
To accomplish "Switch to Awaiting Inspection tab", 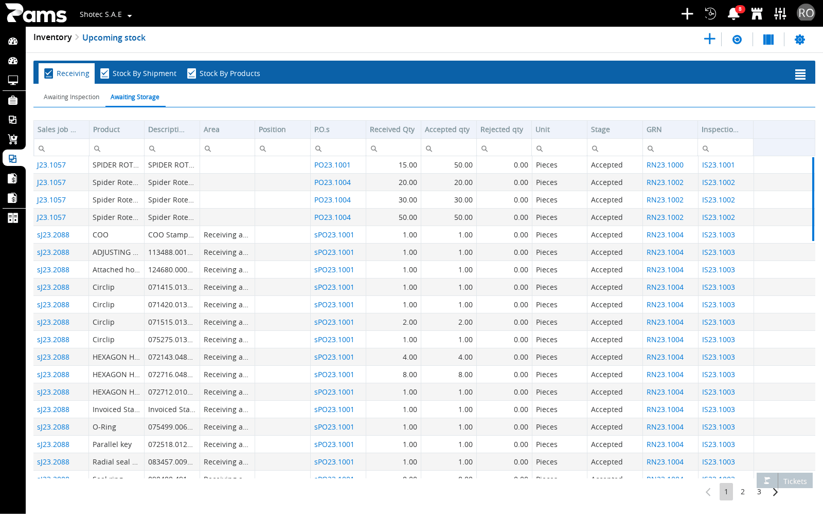I will [x=71, y=97].
